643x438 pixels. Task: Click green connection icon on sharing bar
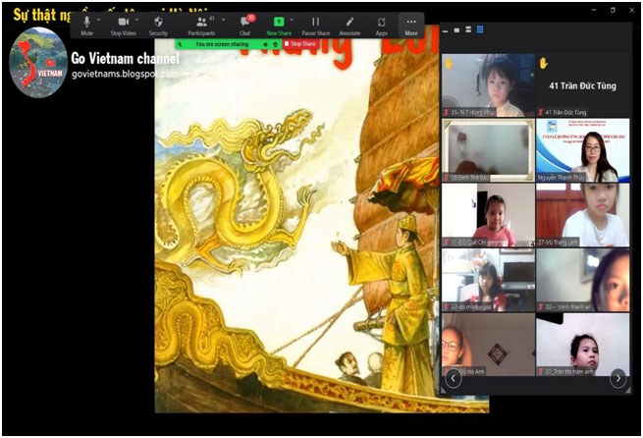[x=180, y=44]
